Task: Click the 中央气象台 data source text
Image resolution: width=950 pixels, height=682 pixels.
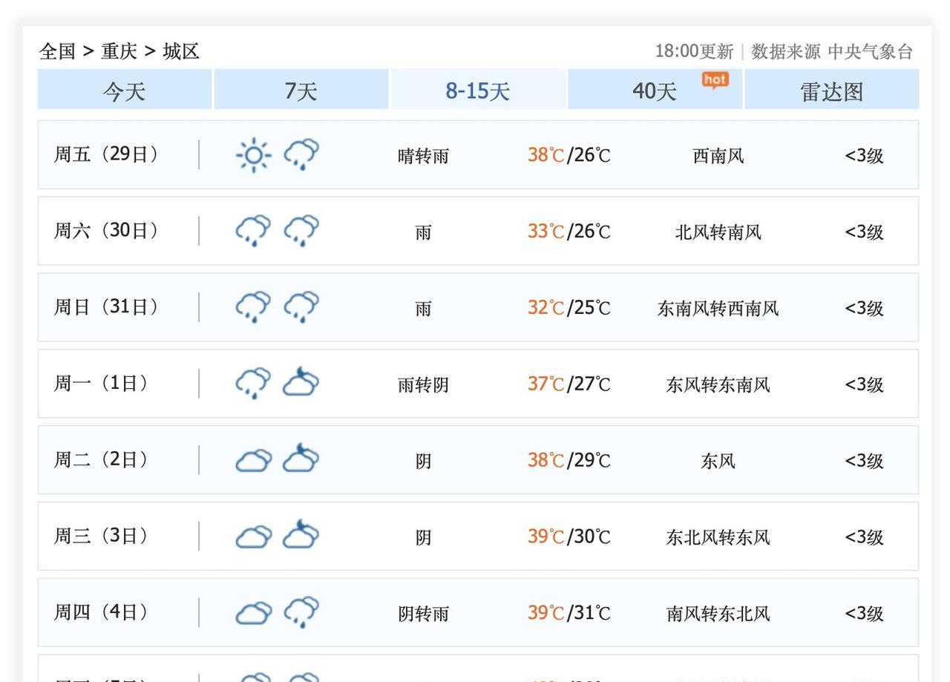Action: coord(870,51)
